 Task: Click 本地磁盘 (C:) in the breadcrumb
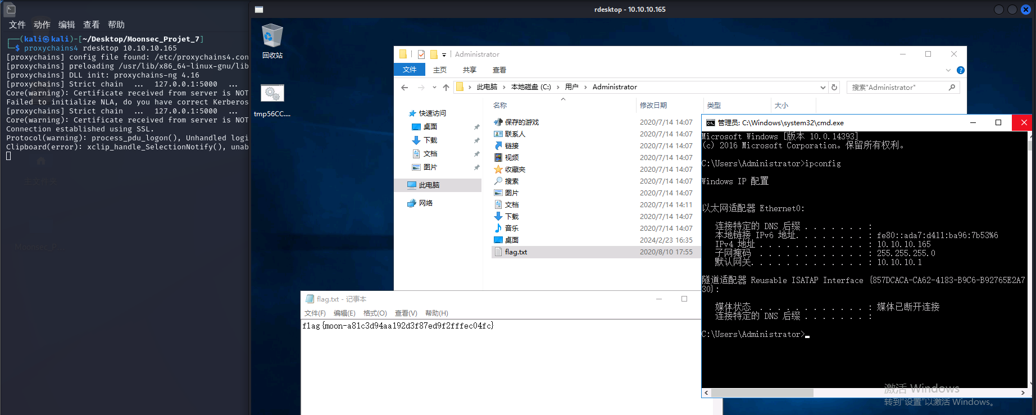[x=531, y=87]
